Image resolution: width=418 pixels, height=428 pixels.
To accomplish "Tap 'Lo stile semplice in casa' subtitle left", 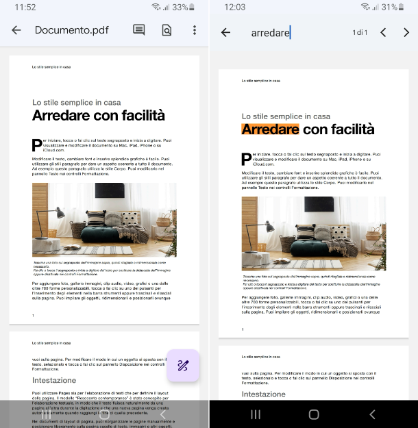I will click(77, 102).
